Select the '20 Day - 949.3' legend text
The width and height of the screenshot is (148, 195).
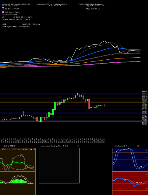pos(11,5)
